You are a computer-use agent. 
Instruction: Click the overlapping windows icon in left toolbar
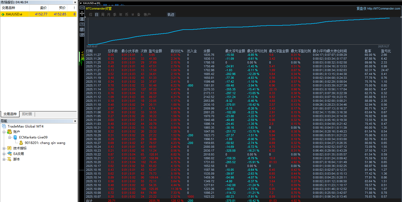point(82,35)
